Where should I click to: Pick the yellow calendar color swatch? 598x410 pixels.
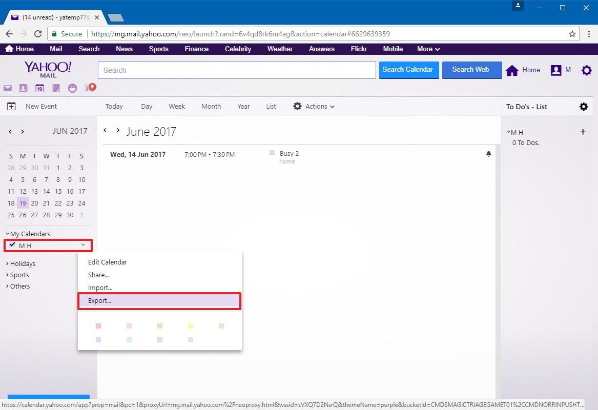(190, 326)
